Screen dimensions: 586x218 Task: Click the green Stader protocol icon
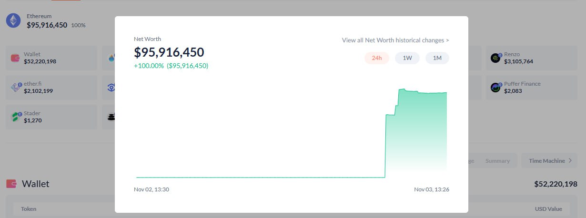16,117
